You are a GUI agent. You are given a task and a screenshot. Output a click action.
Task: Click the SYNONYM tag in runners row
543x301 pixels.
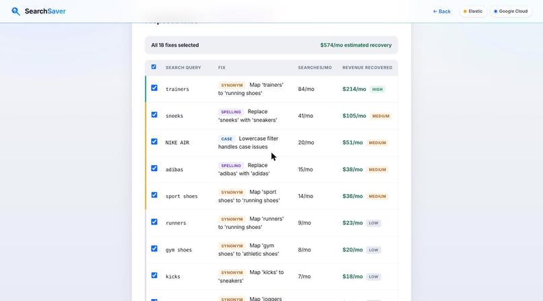(x=232, y=219)
